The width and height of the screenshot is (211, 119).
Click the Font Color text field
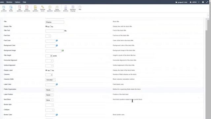50,41
